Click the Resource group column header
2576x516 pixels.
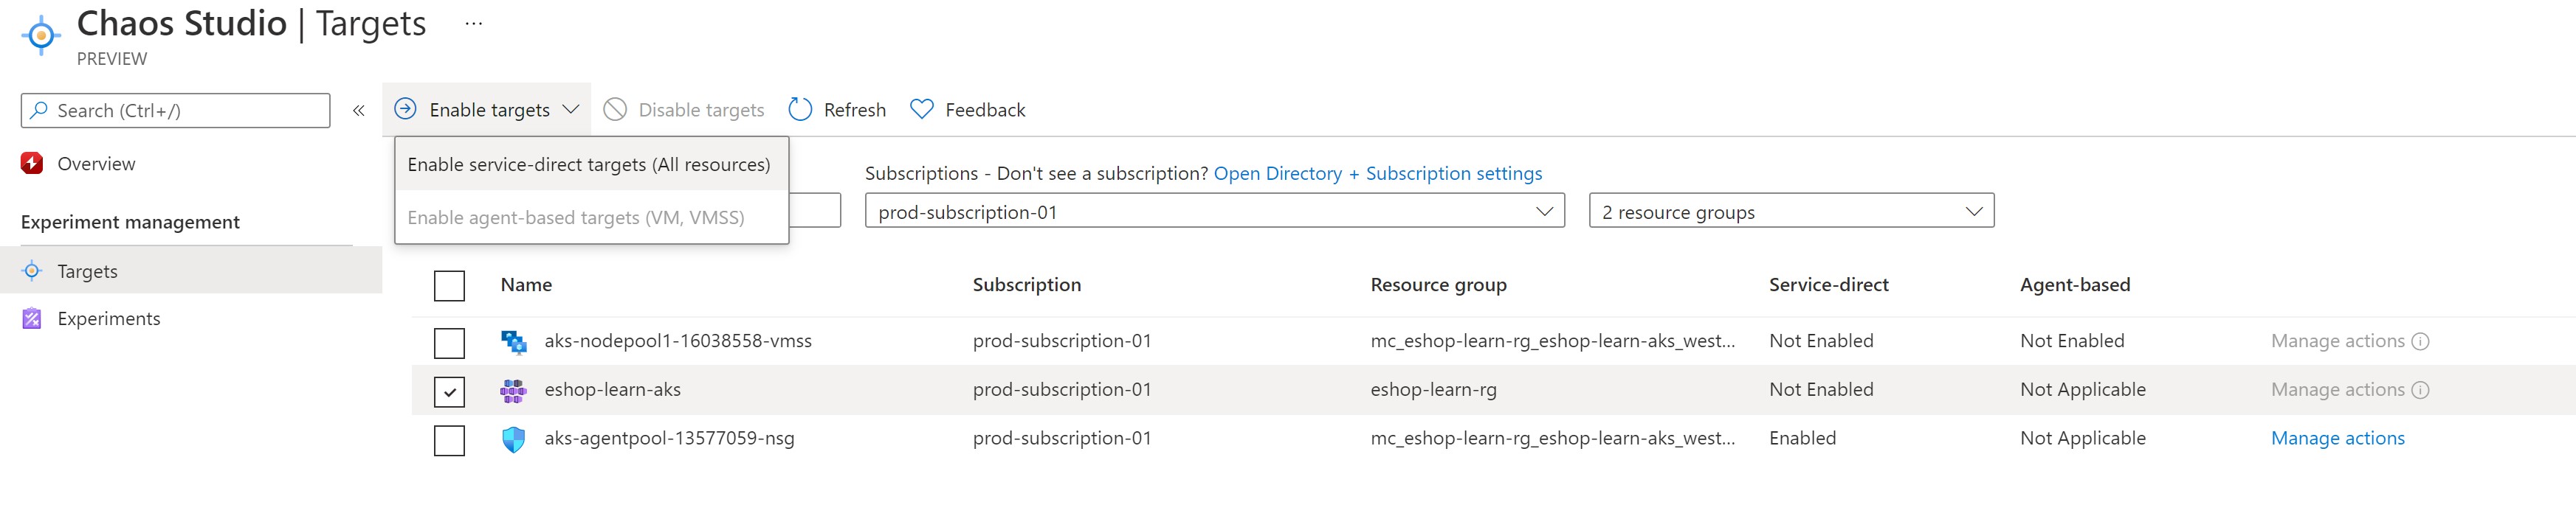1438,285
